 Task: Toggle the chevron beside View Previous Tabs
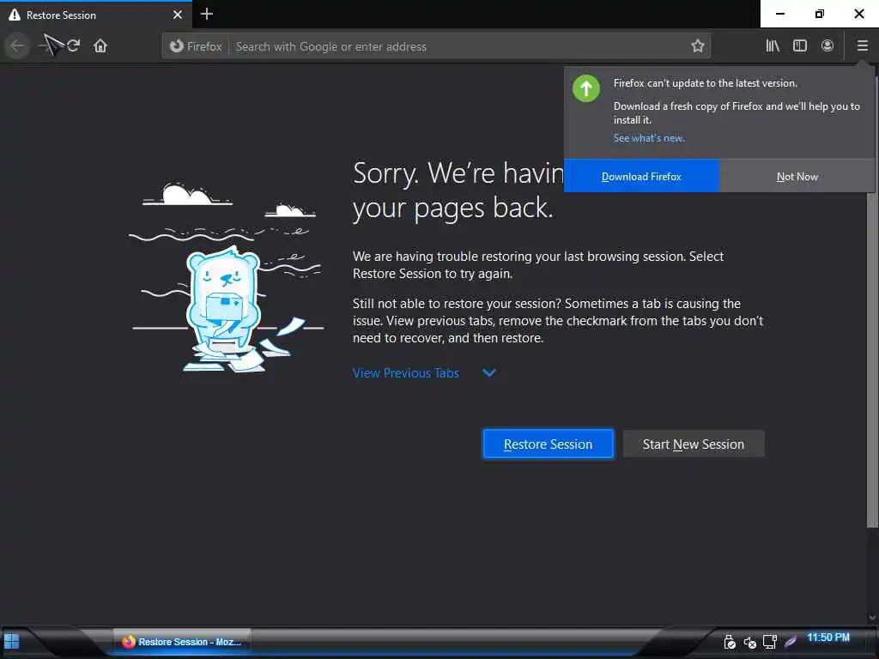[488, 372]
